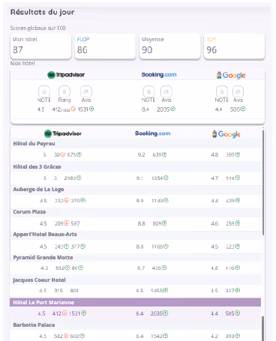276x341 pixels.
Task: Click red arrow next to Barbotte Palace rank 582
Action: click(x=66, y=336)
